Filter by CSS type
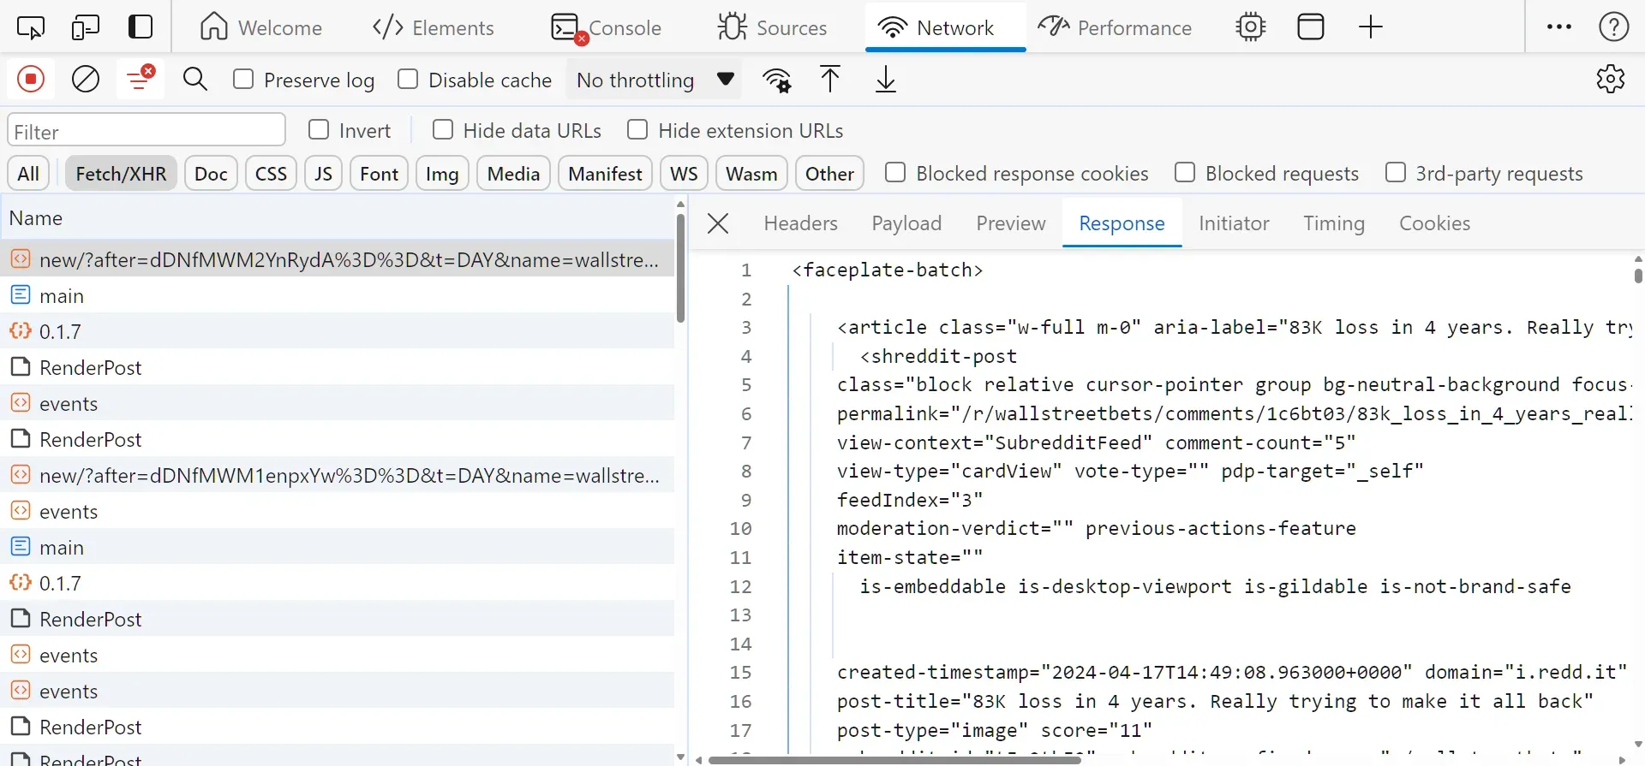1645x766 pixels. [x=271, y=174]
